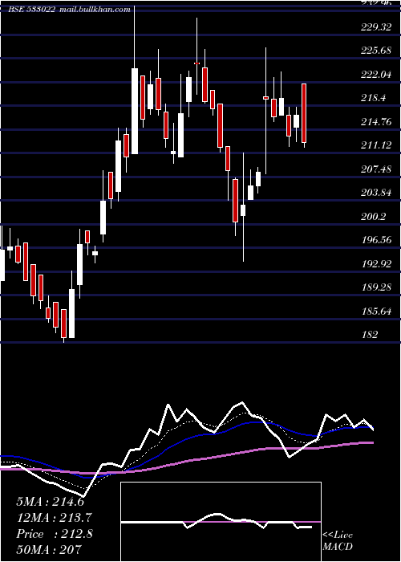Click the 12MA : 213.7 readout
The height and width of the screenshot is (562, 401).
54,518
